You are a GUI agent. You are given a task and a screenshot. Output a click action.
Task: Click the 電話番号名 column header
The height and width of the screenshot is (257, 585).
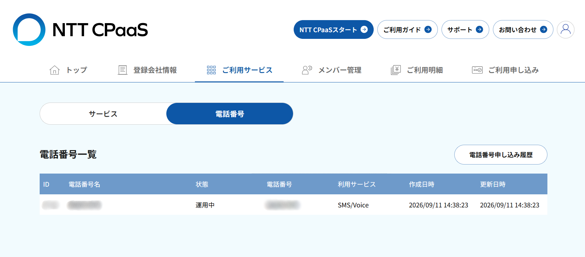[84, 184]
